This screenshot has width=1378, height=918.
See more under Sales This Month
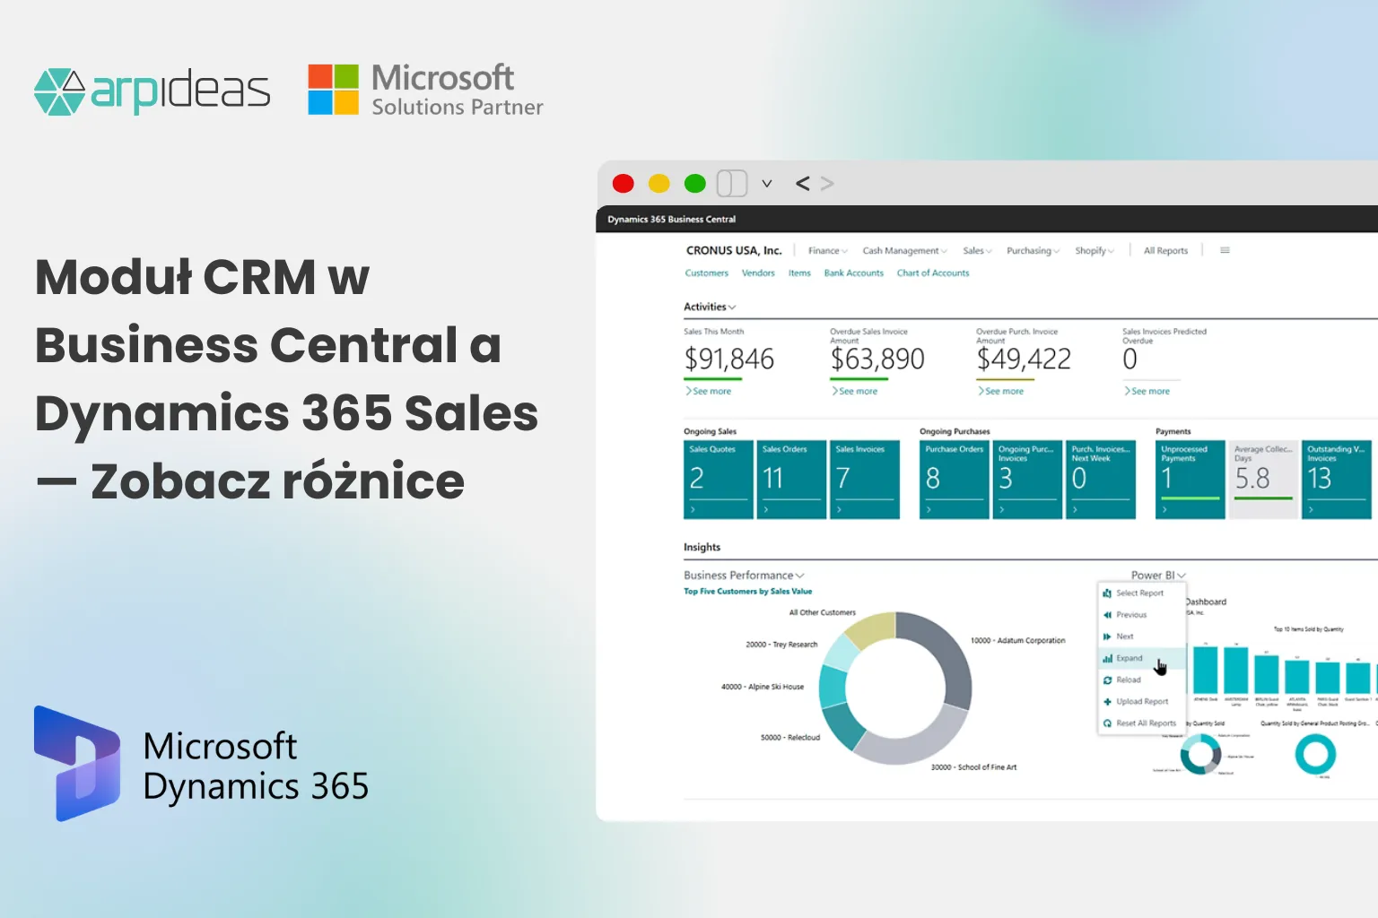709,391
